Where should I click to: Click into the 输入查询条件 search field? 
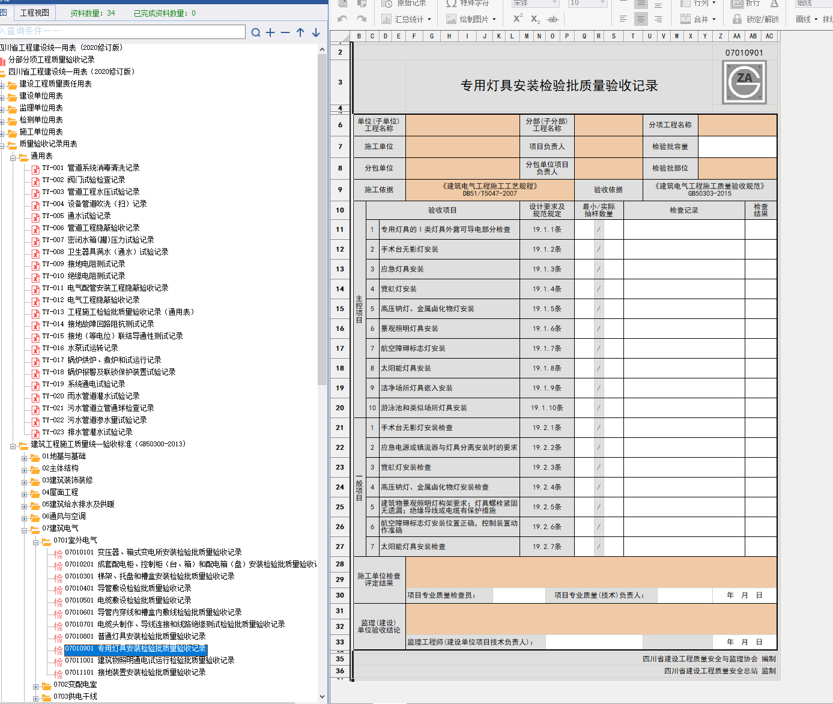[123, 31]
